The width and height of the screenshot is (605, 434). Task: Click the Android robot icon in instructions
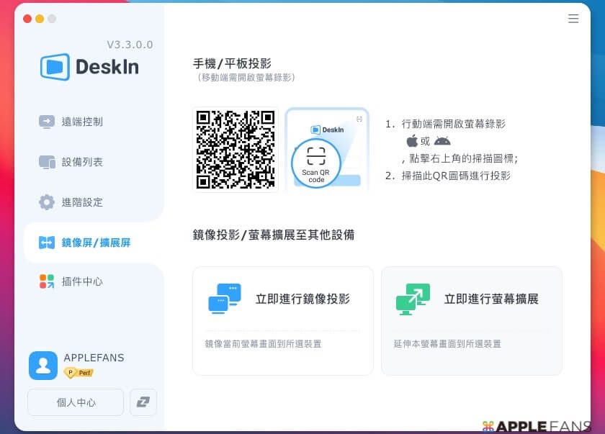[442, 140]
